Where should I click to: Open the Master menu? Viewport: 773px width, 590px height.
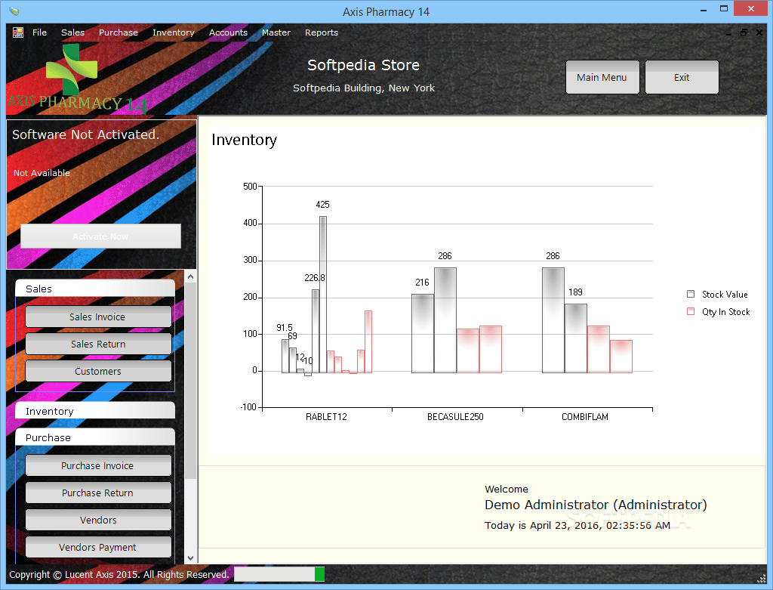tap(276, 32)
